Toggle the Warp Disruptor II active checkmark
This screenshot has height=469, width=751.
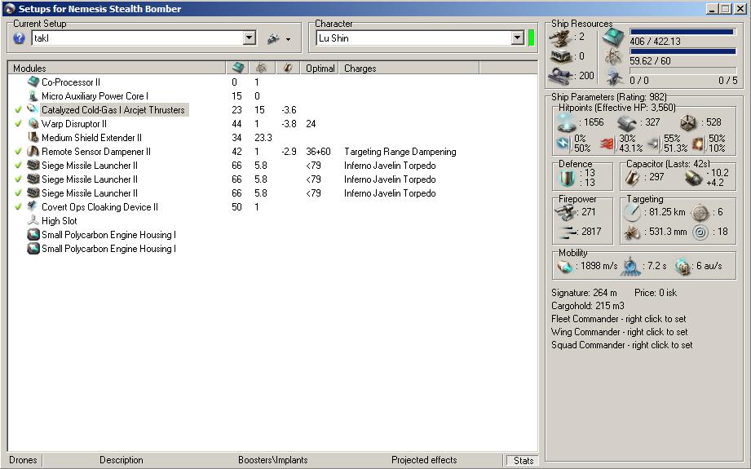pyautogui.click(x=18, y=124)
